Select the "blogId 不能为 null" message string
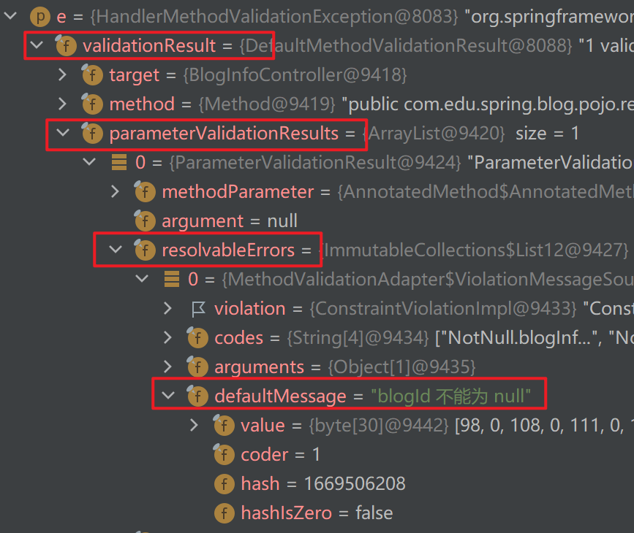 451,396
